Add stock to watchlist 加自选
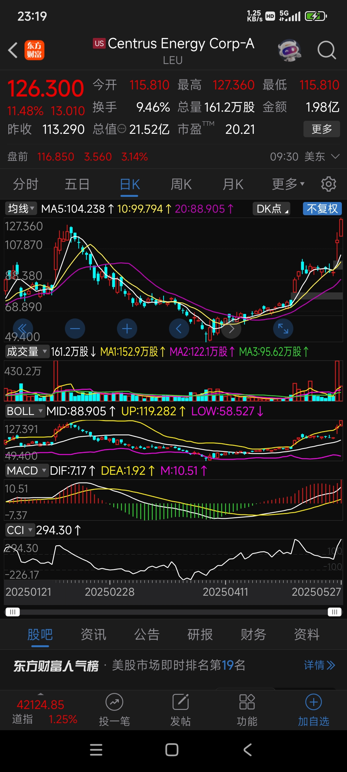The height and width of the screenshot is (772, 347). pyautogui.click(x=314, y=710)
